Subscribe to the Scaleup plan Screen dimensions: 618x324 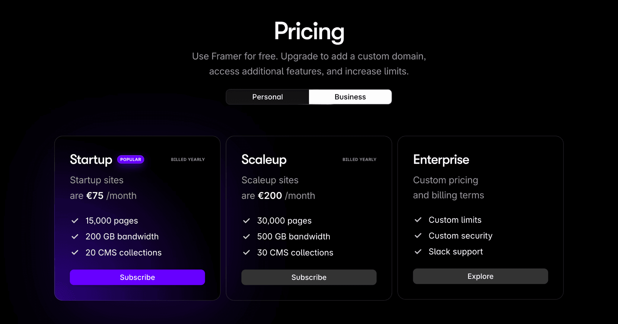pos(309,277)
